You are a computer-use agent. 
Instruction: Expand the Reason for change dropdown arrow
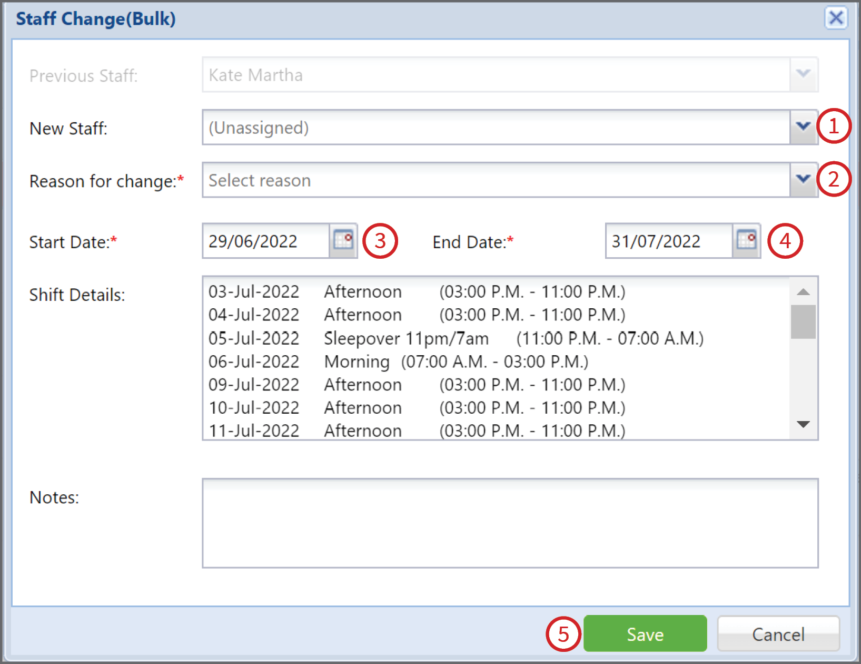[x=803, y=180]
